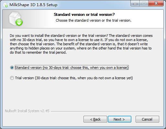The image size is (166, 129).
Task: Go back with the < Back button
Action: coord(95,119)
